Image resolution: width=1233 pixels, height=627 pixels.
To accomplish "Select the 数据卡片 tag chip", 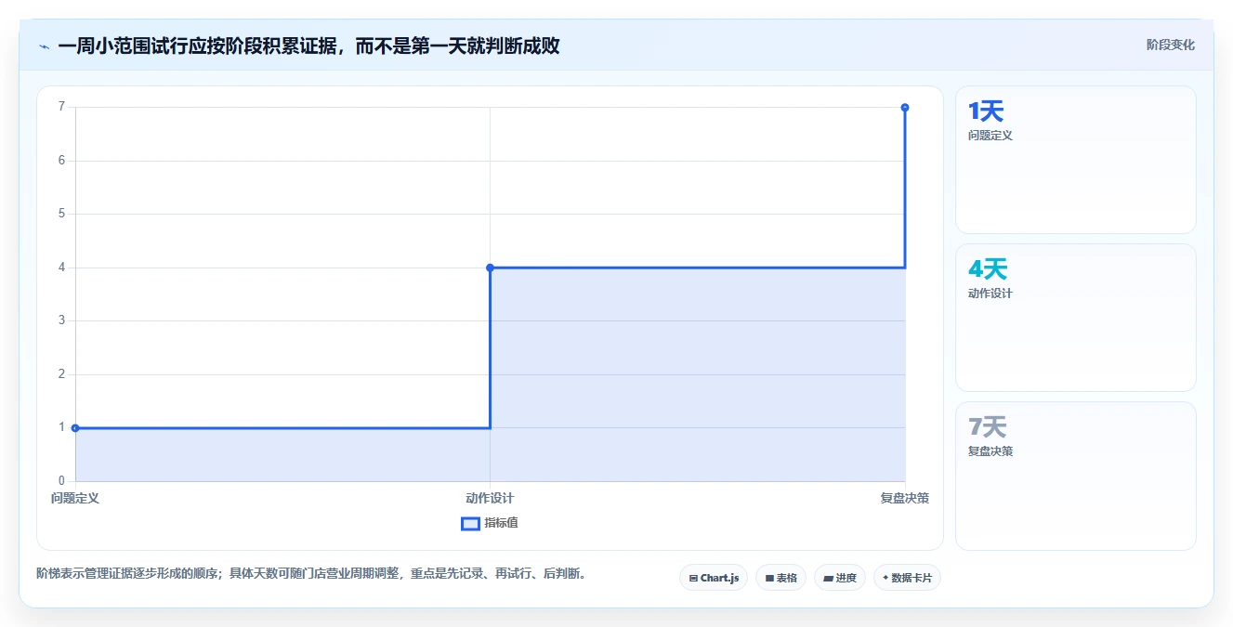I will 908,578.
